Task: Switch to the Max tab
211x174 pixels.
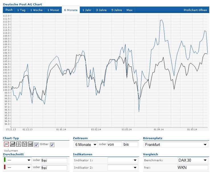Action: 130,10
